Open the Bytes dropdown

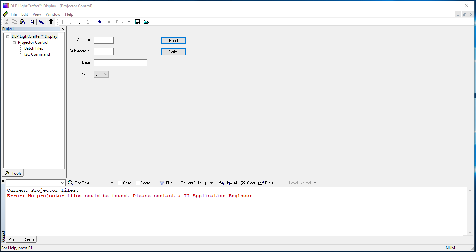105,74
